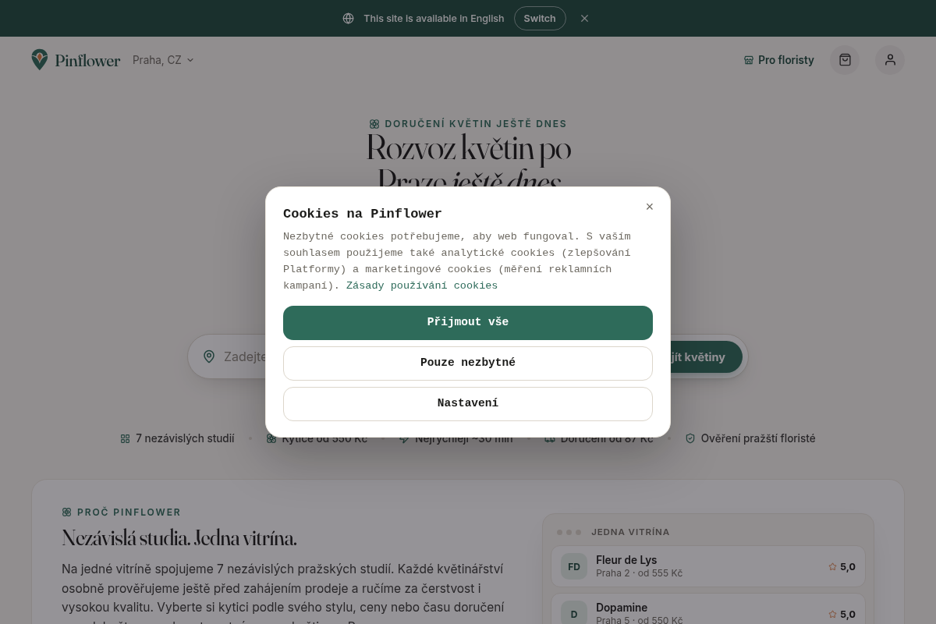Image resolution: width=936 pixels, height=624 pixels.
Task: Click 'JEDNA VITRÍNA' panel label
Action: [630, 532]
